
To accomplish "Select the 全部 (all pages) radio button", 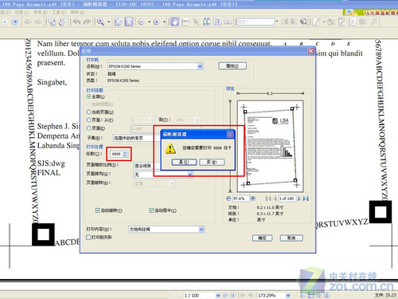I will pyautogui.click(x=89, y=96).
